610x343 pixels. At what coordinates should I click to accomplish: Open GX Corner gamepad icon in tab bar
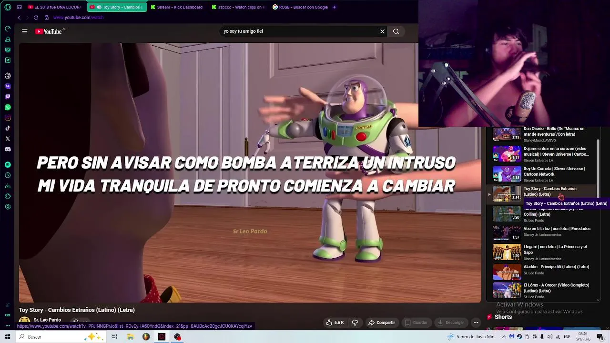tap(19, 7)
